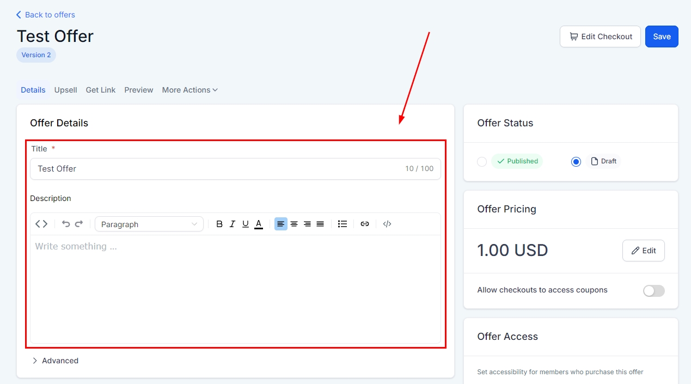Screen dimensions: 691x384
Task: Apply underline formatting in the editor
Action: (x=246, y=224)
